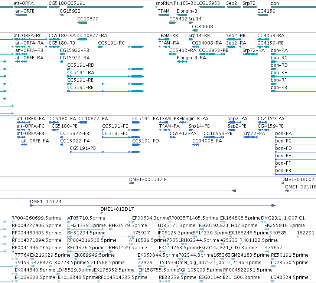The width and height of the screenshot is (316, 283).
Task: Click EST RE01376.5prime label
Action: coord(86,248)
